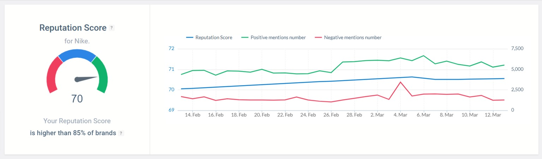Click x-axis label "6. Mar"

pos(423,115)
